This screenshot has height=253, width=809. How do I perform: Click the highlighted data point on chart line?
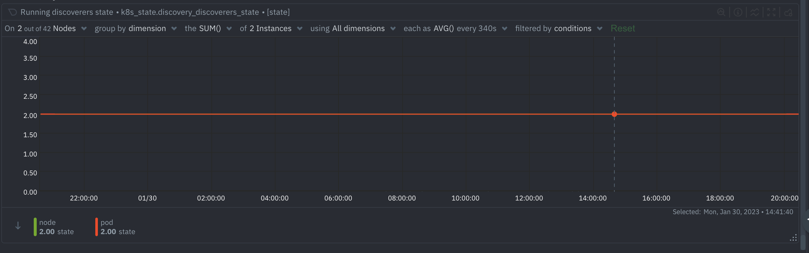pyautogui.click(x=614, y=114)
